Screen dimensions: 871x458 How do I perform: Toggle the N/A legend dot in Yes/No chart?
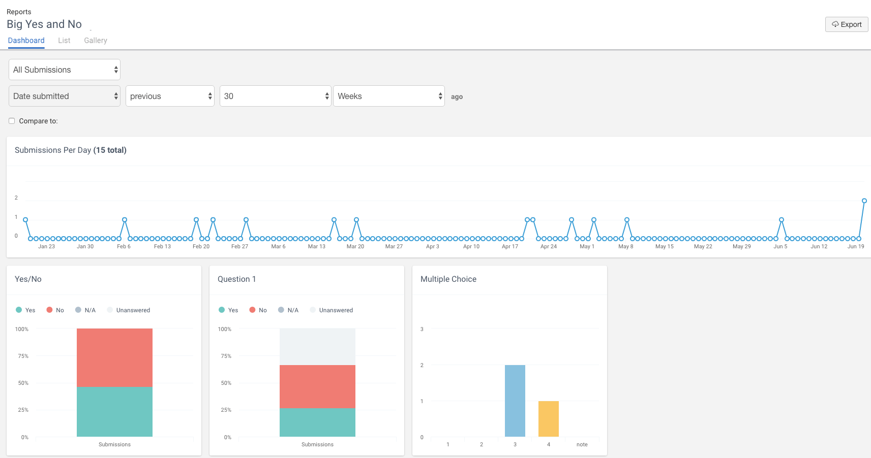pos(78,310)
